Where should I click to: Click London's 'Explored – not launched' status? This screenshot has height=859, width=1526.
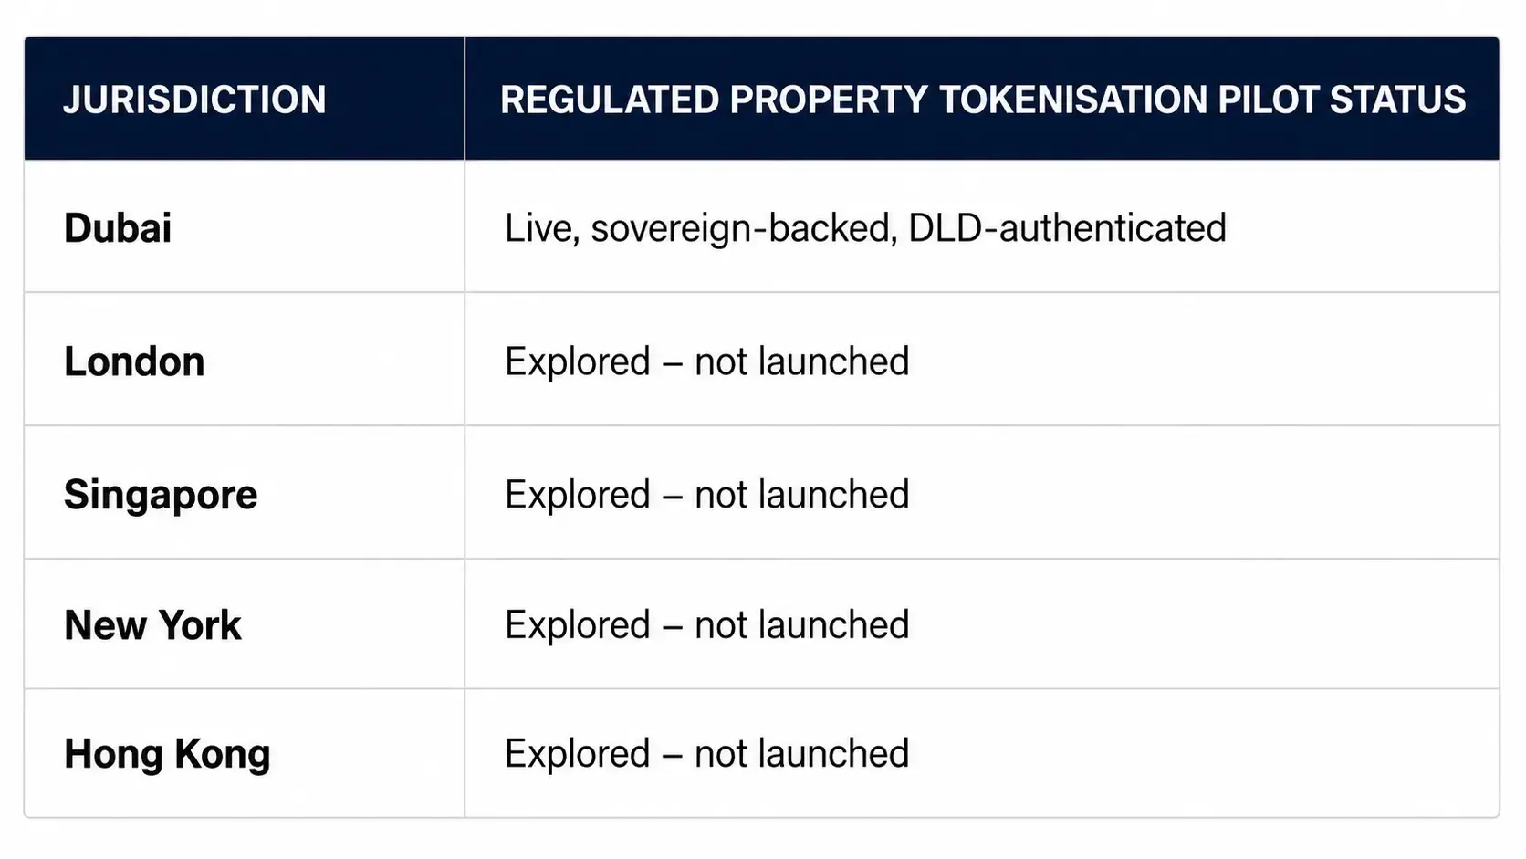point(707,361)
